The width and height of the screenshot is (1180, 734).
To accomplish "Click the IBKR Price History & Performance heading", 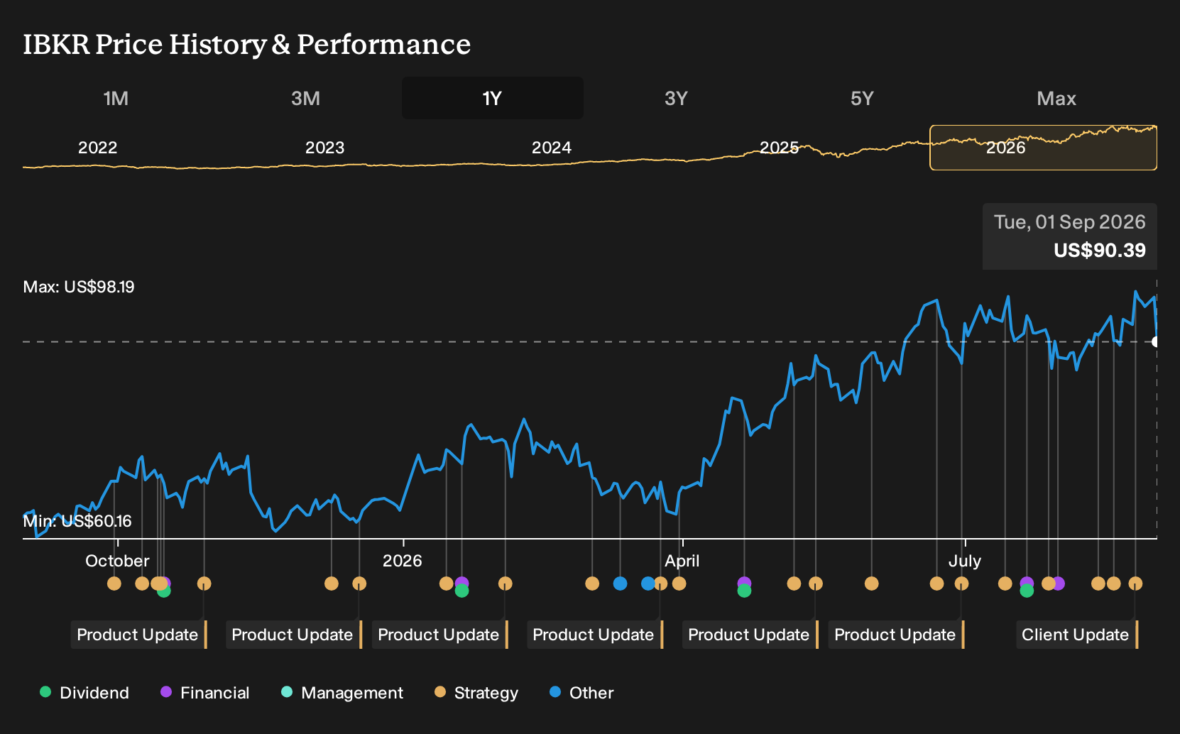I will [246, 44].
